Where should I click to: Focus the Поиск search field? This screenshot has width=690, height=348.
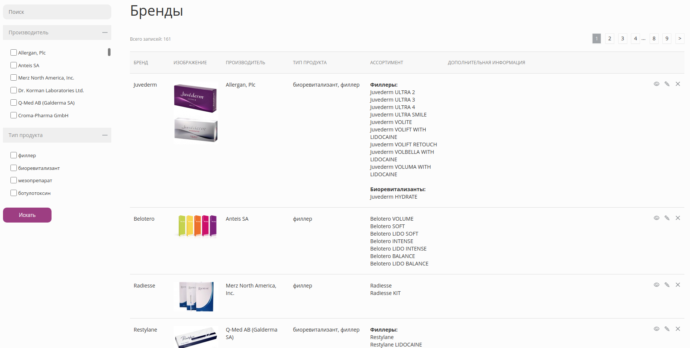pyautogui.click(x=57, y=12)
